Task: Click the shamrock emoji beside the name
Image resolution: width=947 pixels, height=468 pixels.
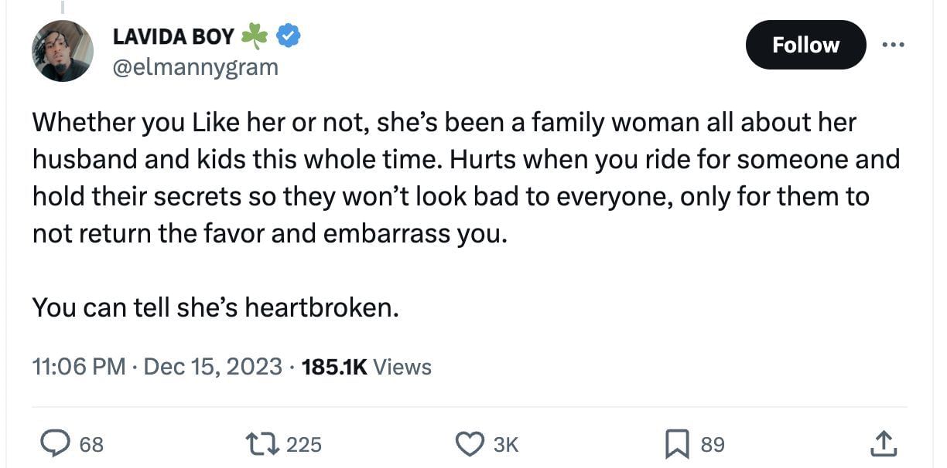Action: click(x=255, y=36)
